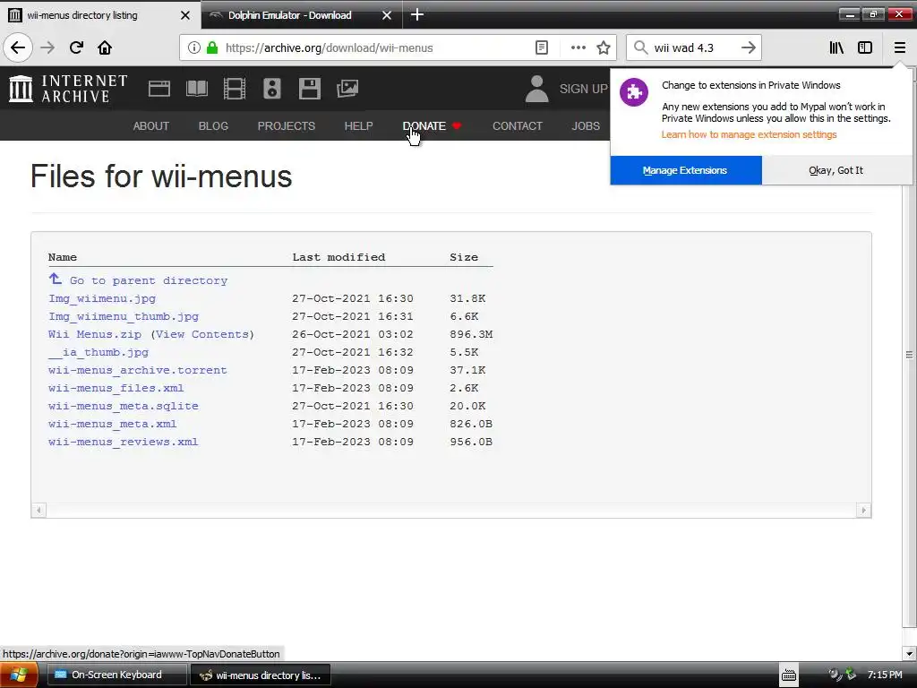917x688 pixels.
Task: Go back to the previous page
Action: [18, 48]
